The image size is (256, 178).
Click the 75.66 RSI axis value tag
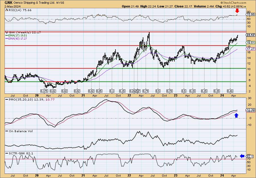tap(250, 15)
